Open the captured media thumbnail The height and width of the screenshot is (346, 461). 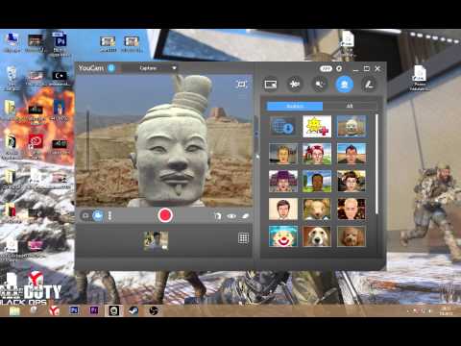point(156,240)
